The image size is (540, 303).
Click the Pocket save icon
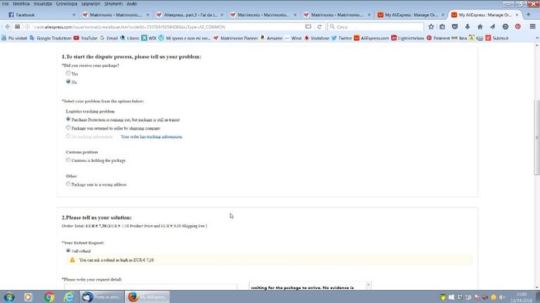454,26
